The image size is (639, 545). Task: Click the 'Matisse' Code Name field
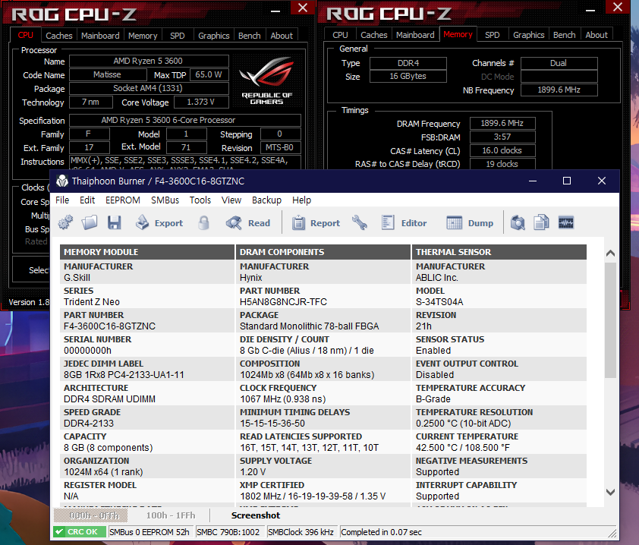tap(108, 74)
